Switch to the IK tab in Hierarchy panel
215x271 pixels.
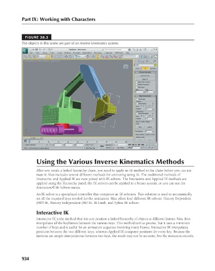[145, 68]
